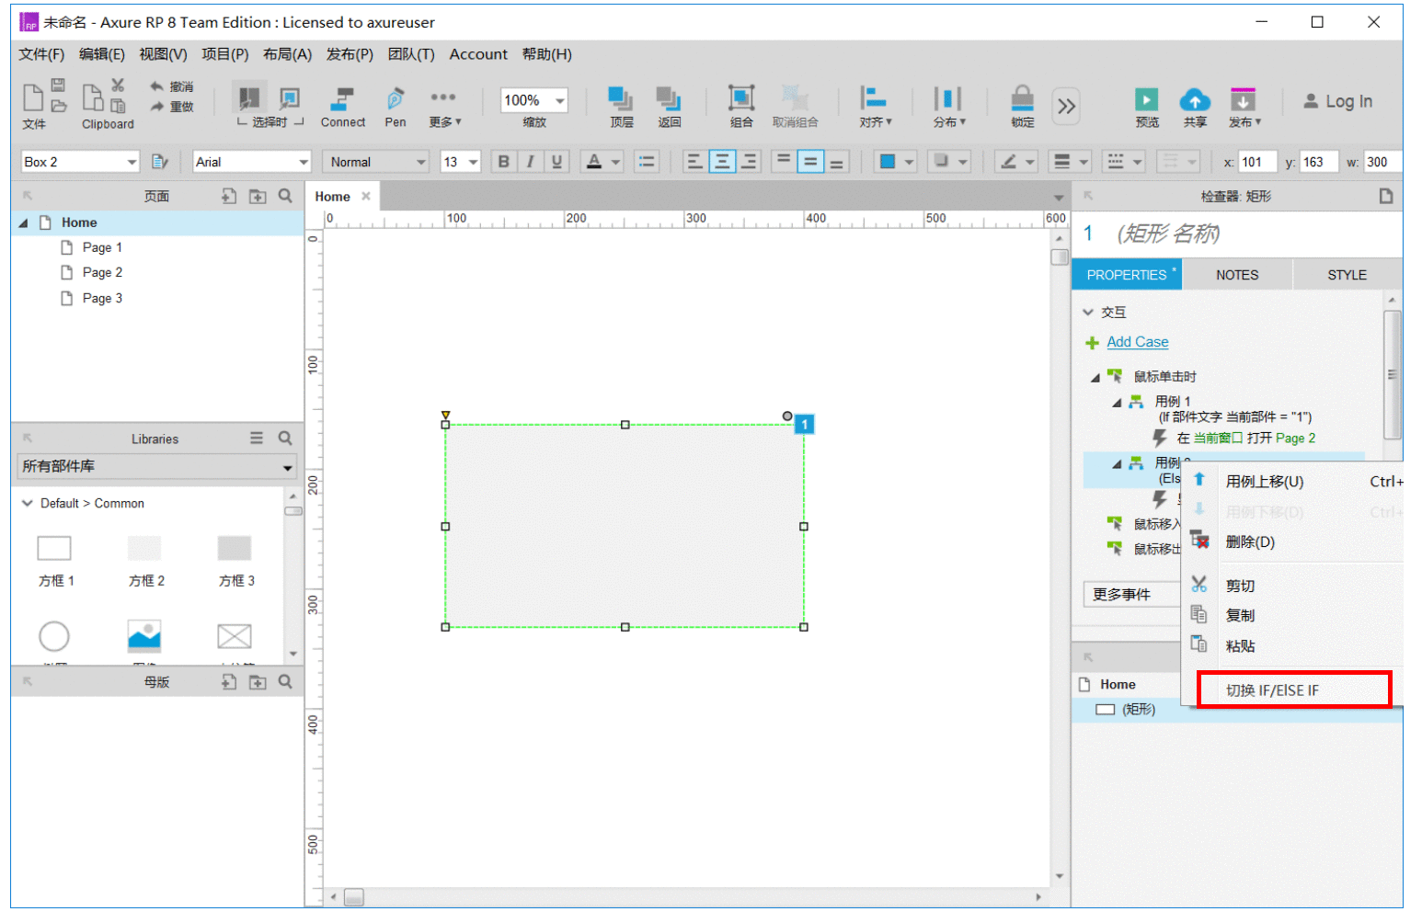The height and width of the screenshot is (923, 1422).
Task: Click the Lock (锁定) icon
Action: coord(1022,98)
